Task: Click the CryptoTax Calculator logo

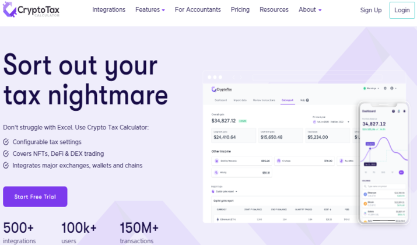Action: [x=31, y=9]
